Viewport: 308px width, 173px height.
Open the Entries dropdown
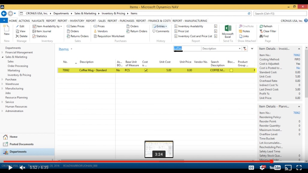click(x=160, y=26)
